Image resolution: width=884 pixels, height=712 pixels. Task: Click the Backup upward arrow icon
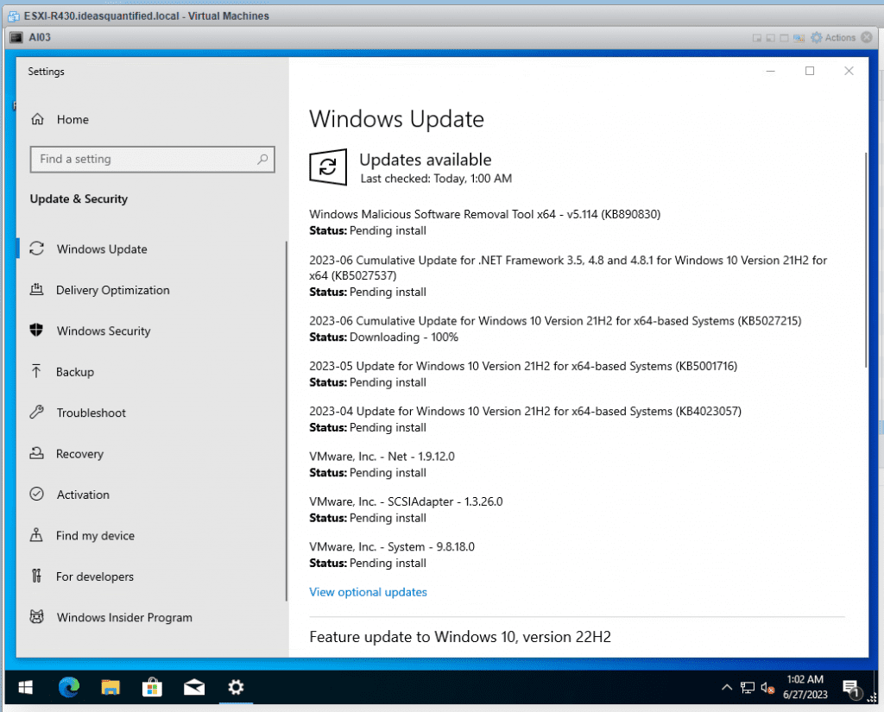(x=36, y=371)
